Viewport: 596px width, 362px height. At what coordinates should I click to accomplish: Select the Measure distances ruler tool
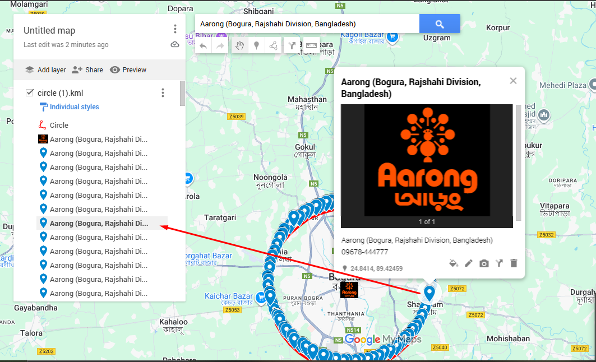tap(311, 46)
